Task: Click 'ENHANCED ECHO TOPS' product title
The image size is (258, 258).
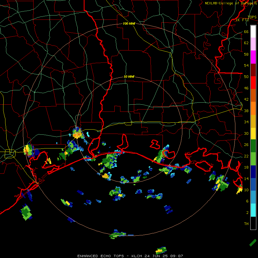Action: point(100,256)
